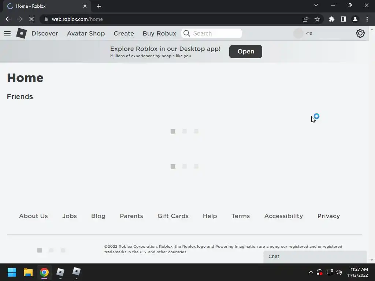Share this page icon in address bar

pos(305,19)
